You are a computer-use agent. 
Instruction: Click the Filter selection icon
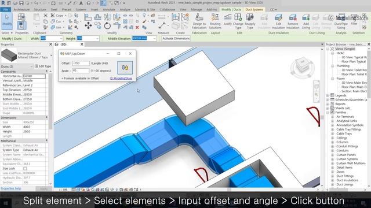(354, 20)
